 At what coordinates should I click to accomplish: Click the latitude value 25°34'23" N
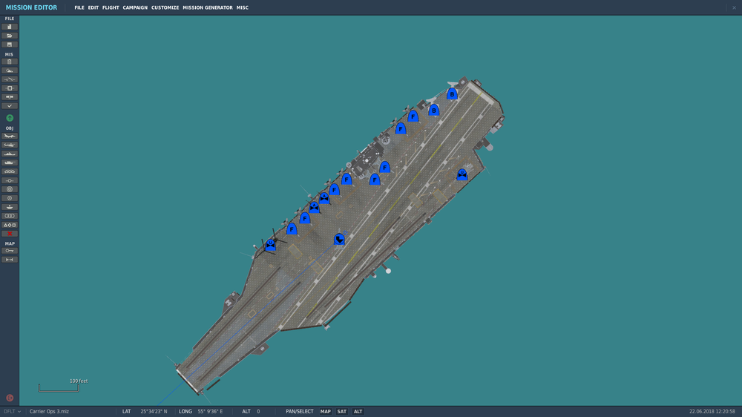(x=154, y=411)
